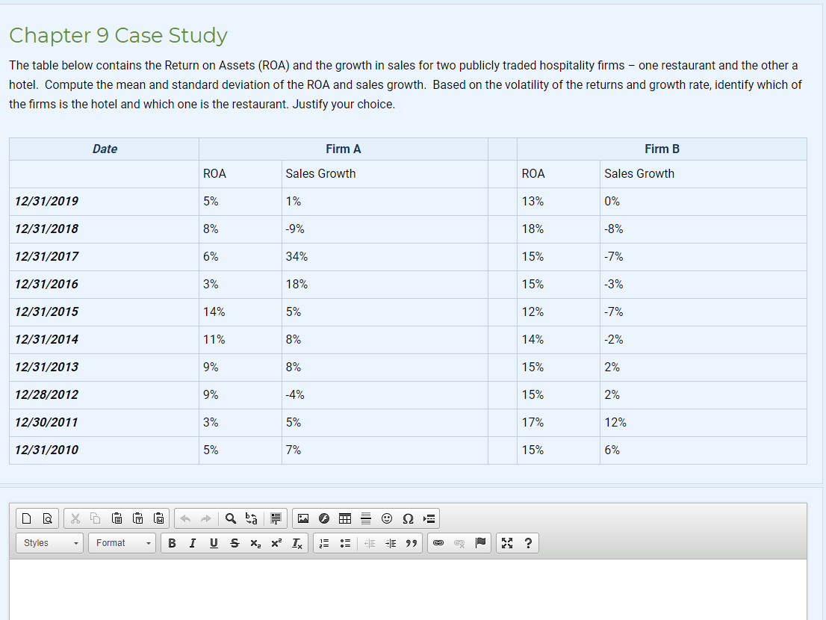Insert a horizontal line

(x=366, y=518)
